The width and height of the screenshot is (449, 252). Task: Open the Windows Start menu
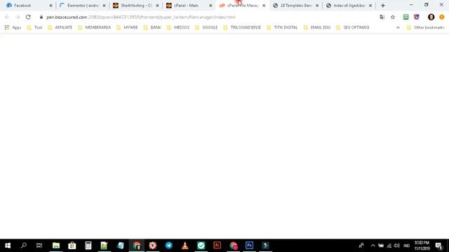pos(8,246)
